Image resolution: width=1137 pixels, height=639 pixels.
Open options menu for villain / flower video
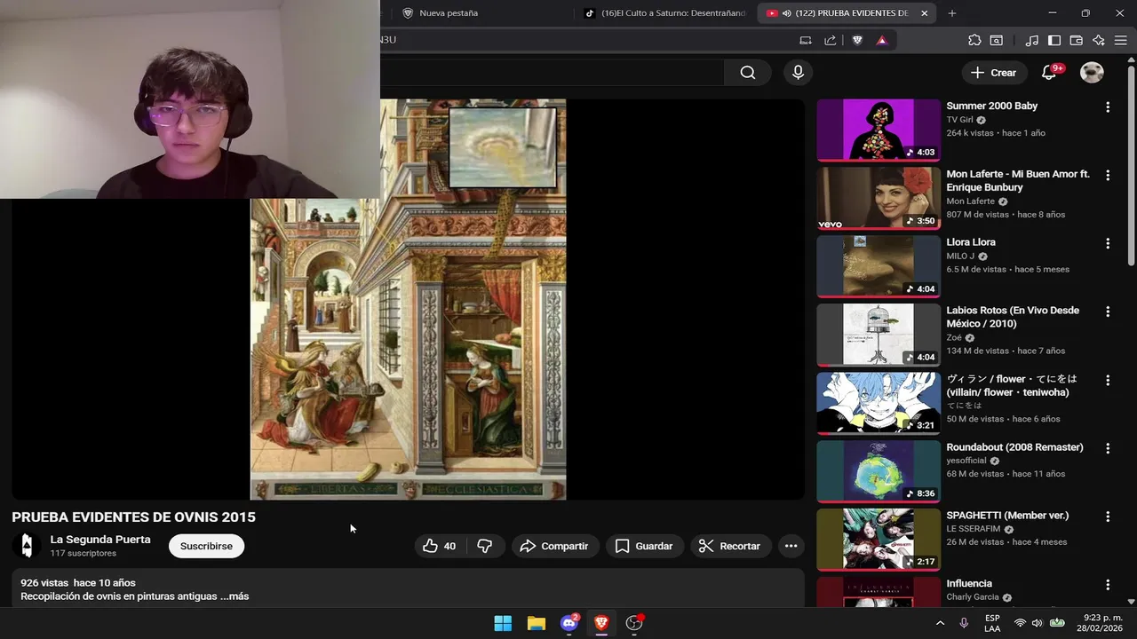coord(1108,380)
